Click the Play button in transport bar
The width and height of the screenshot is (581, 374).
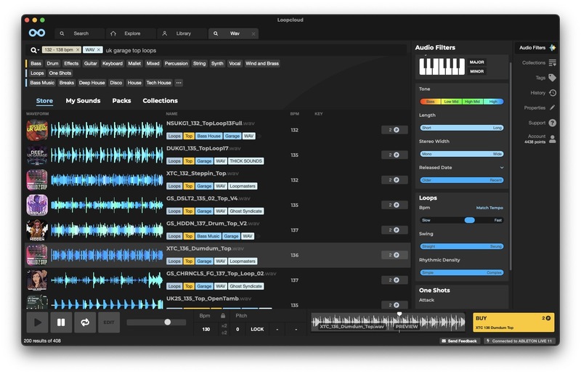(37, 322)
